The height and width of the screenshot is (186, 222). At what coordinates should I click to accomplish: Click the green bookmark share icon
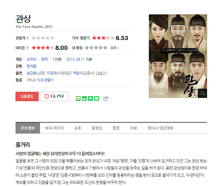[x=90, y=98]
